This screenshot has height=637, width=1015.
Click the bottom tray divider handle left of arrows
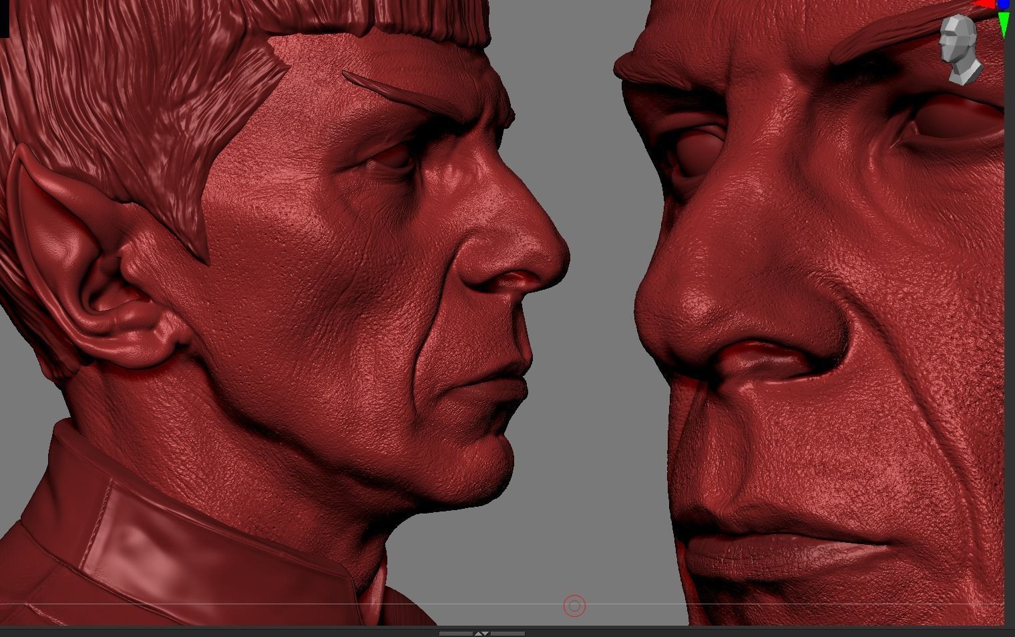click(x=455, y=634)
